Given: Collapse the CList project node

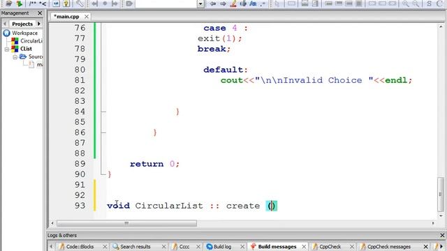Looking at the screenshot, I should click(x=7, y=49).
